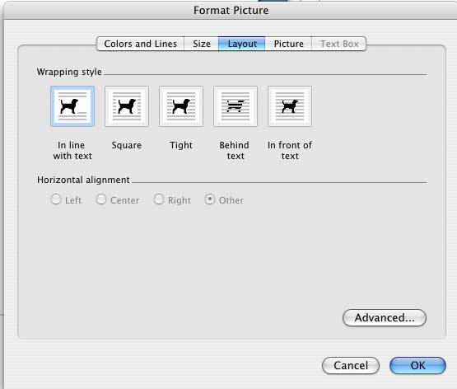
Task: Confirm changes with the OK button
Action: (x=417, y=365)
